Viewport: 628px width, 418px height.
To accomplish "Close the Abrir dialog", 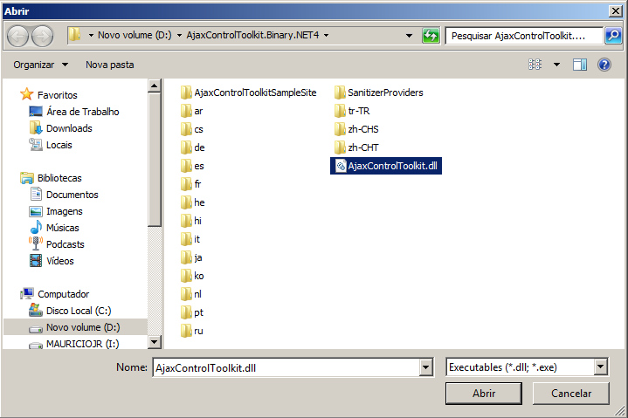I will click(x=615, y=11).
